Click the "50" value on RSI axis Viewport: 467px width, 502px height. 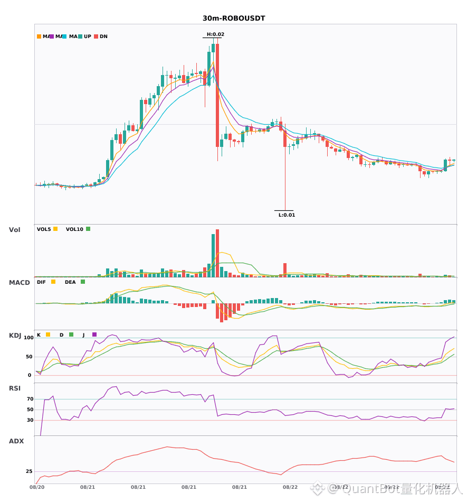coord(30,410)
